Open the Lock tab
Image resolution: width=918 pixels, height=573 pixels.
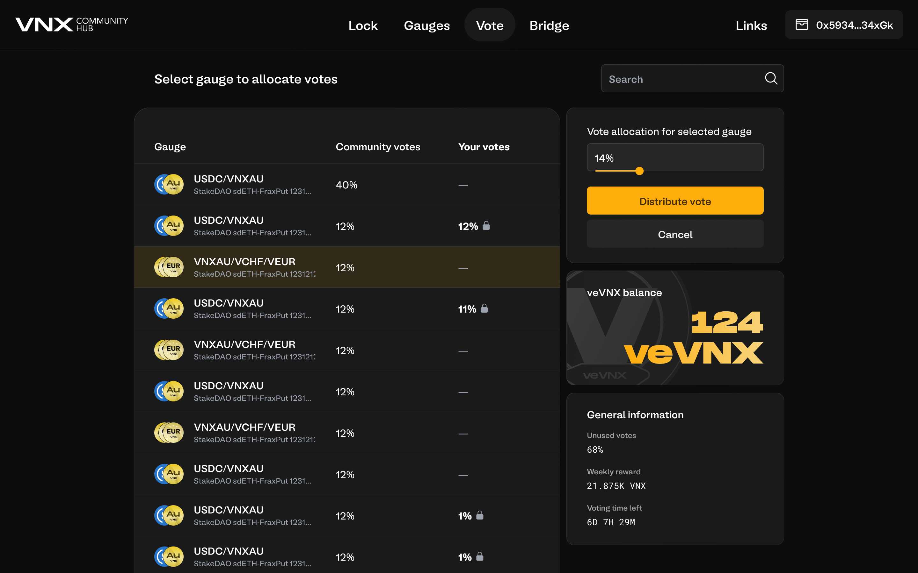(x=363, y=25)
